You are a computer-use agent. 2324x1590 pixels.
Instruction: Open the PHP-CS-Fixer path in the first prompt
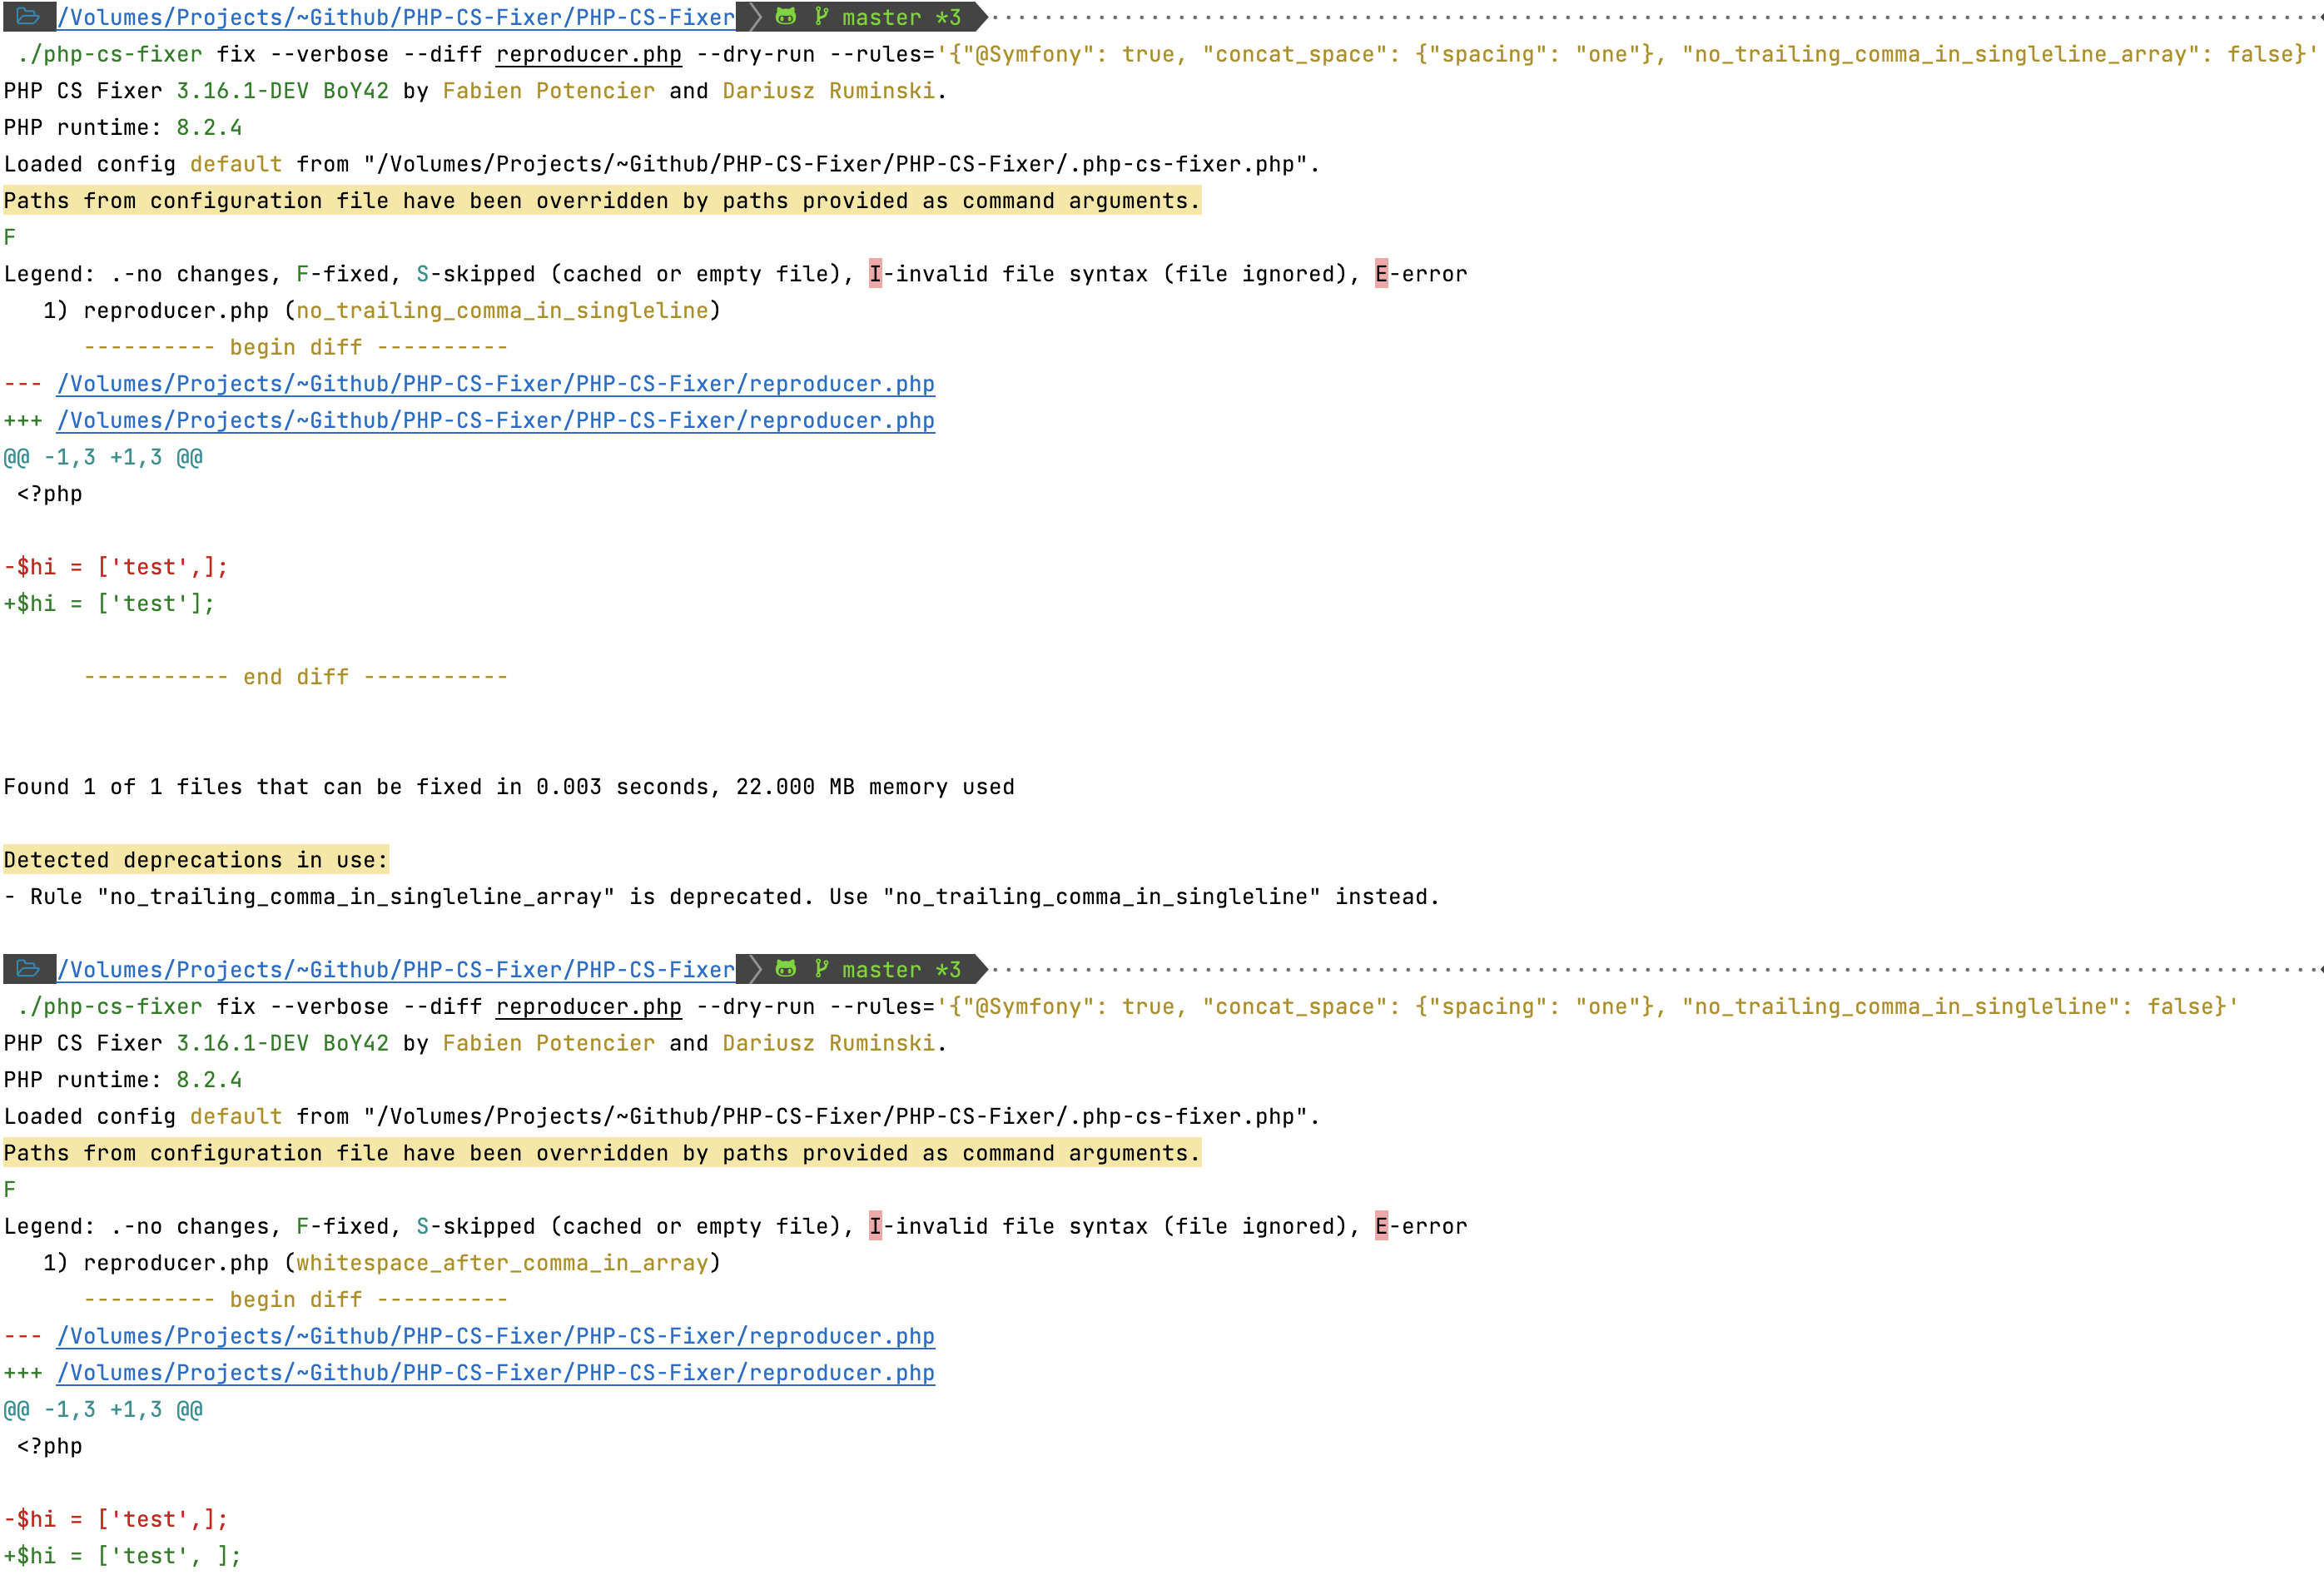[394, 17]
